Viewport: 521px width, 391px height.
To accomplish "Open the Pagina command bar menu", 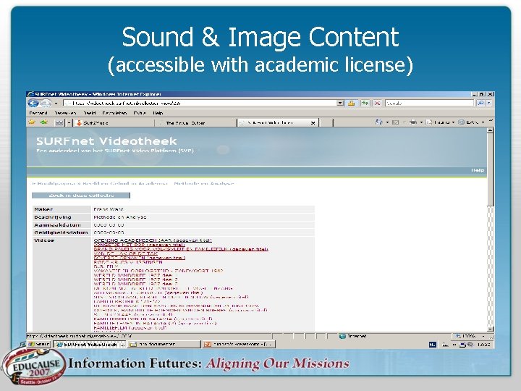I will point(440,122).
